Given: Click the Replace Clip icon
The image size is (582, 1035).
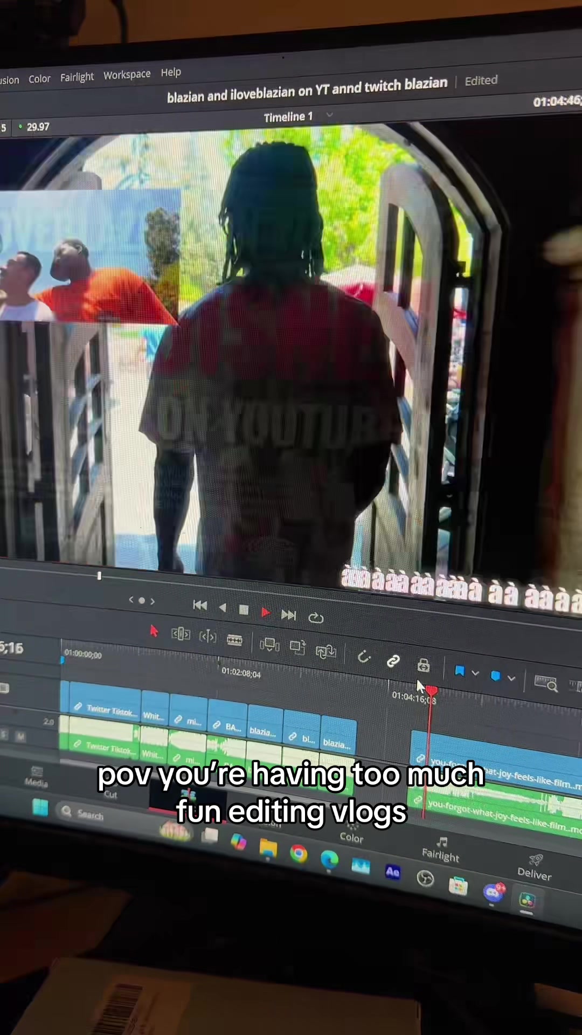Looking at the screenshot, I should 325,651.
